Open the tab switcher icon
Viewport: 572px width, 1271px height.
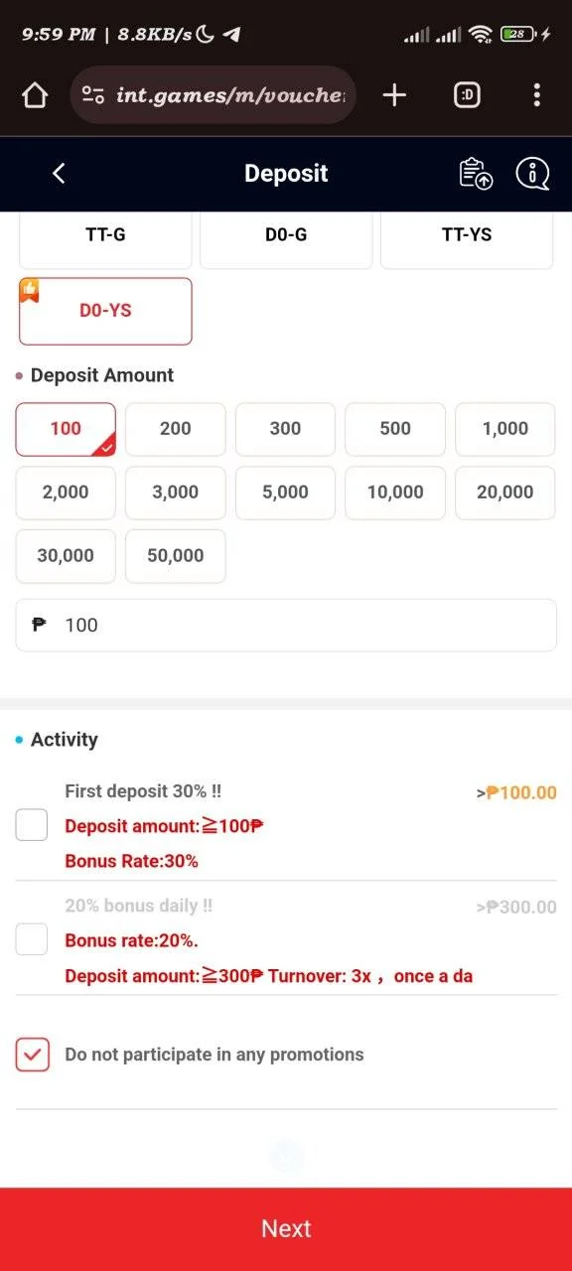pyautogui.click(x=467, y=95)
